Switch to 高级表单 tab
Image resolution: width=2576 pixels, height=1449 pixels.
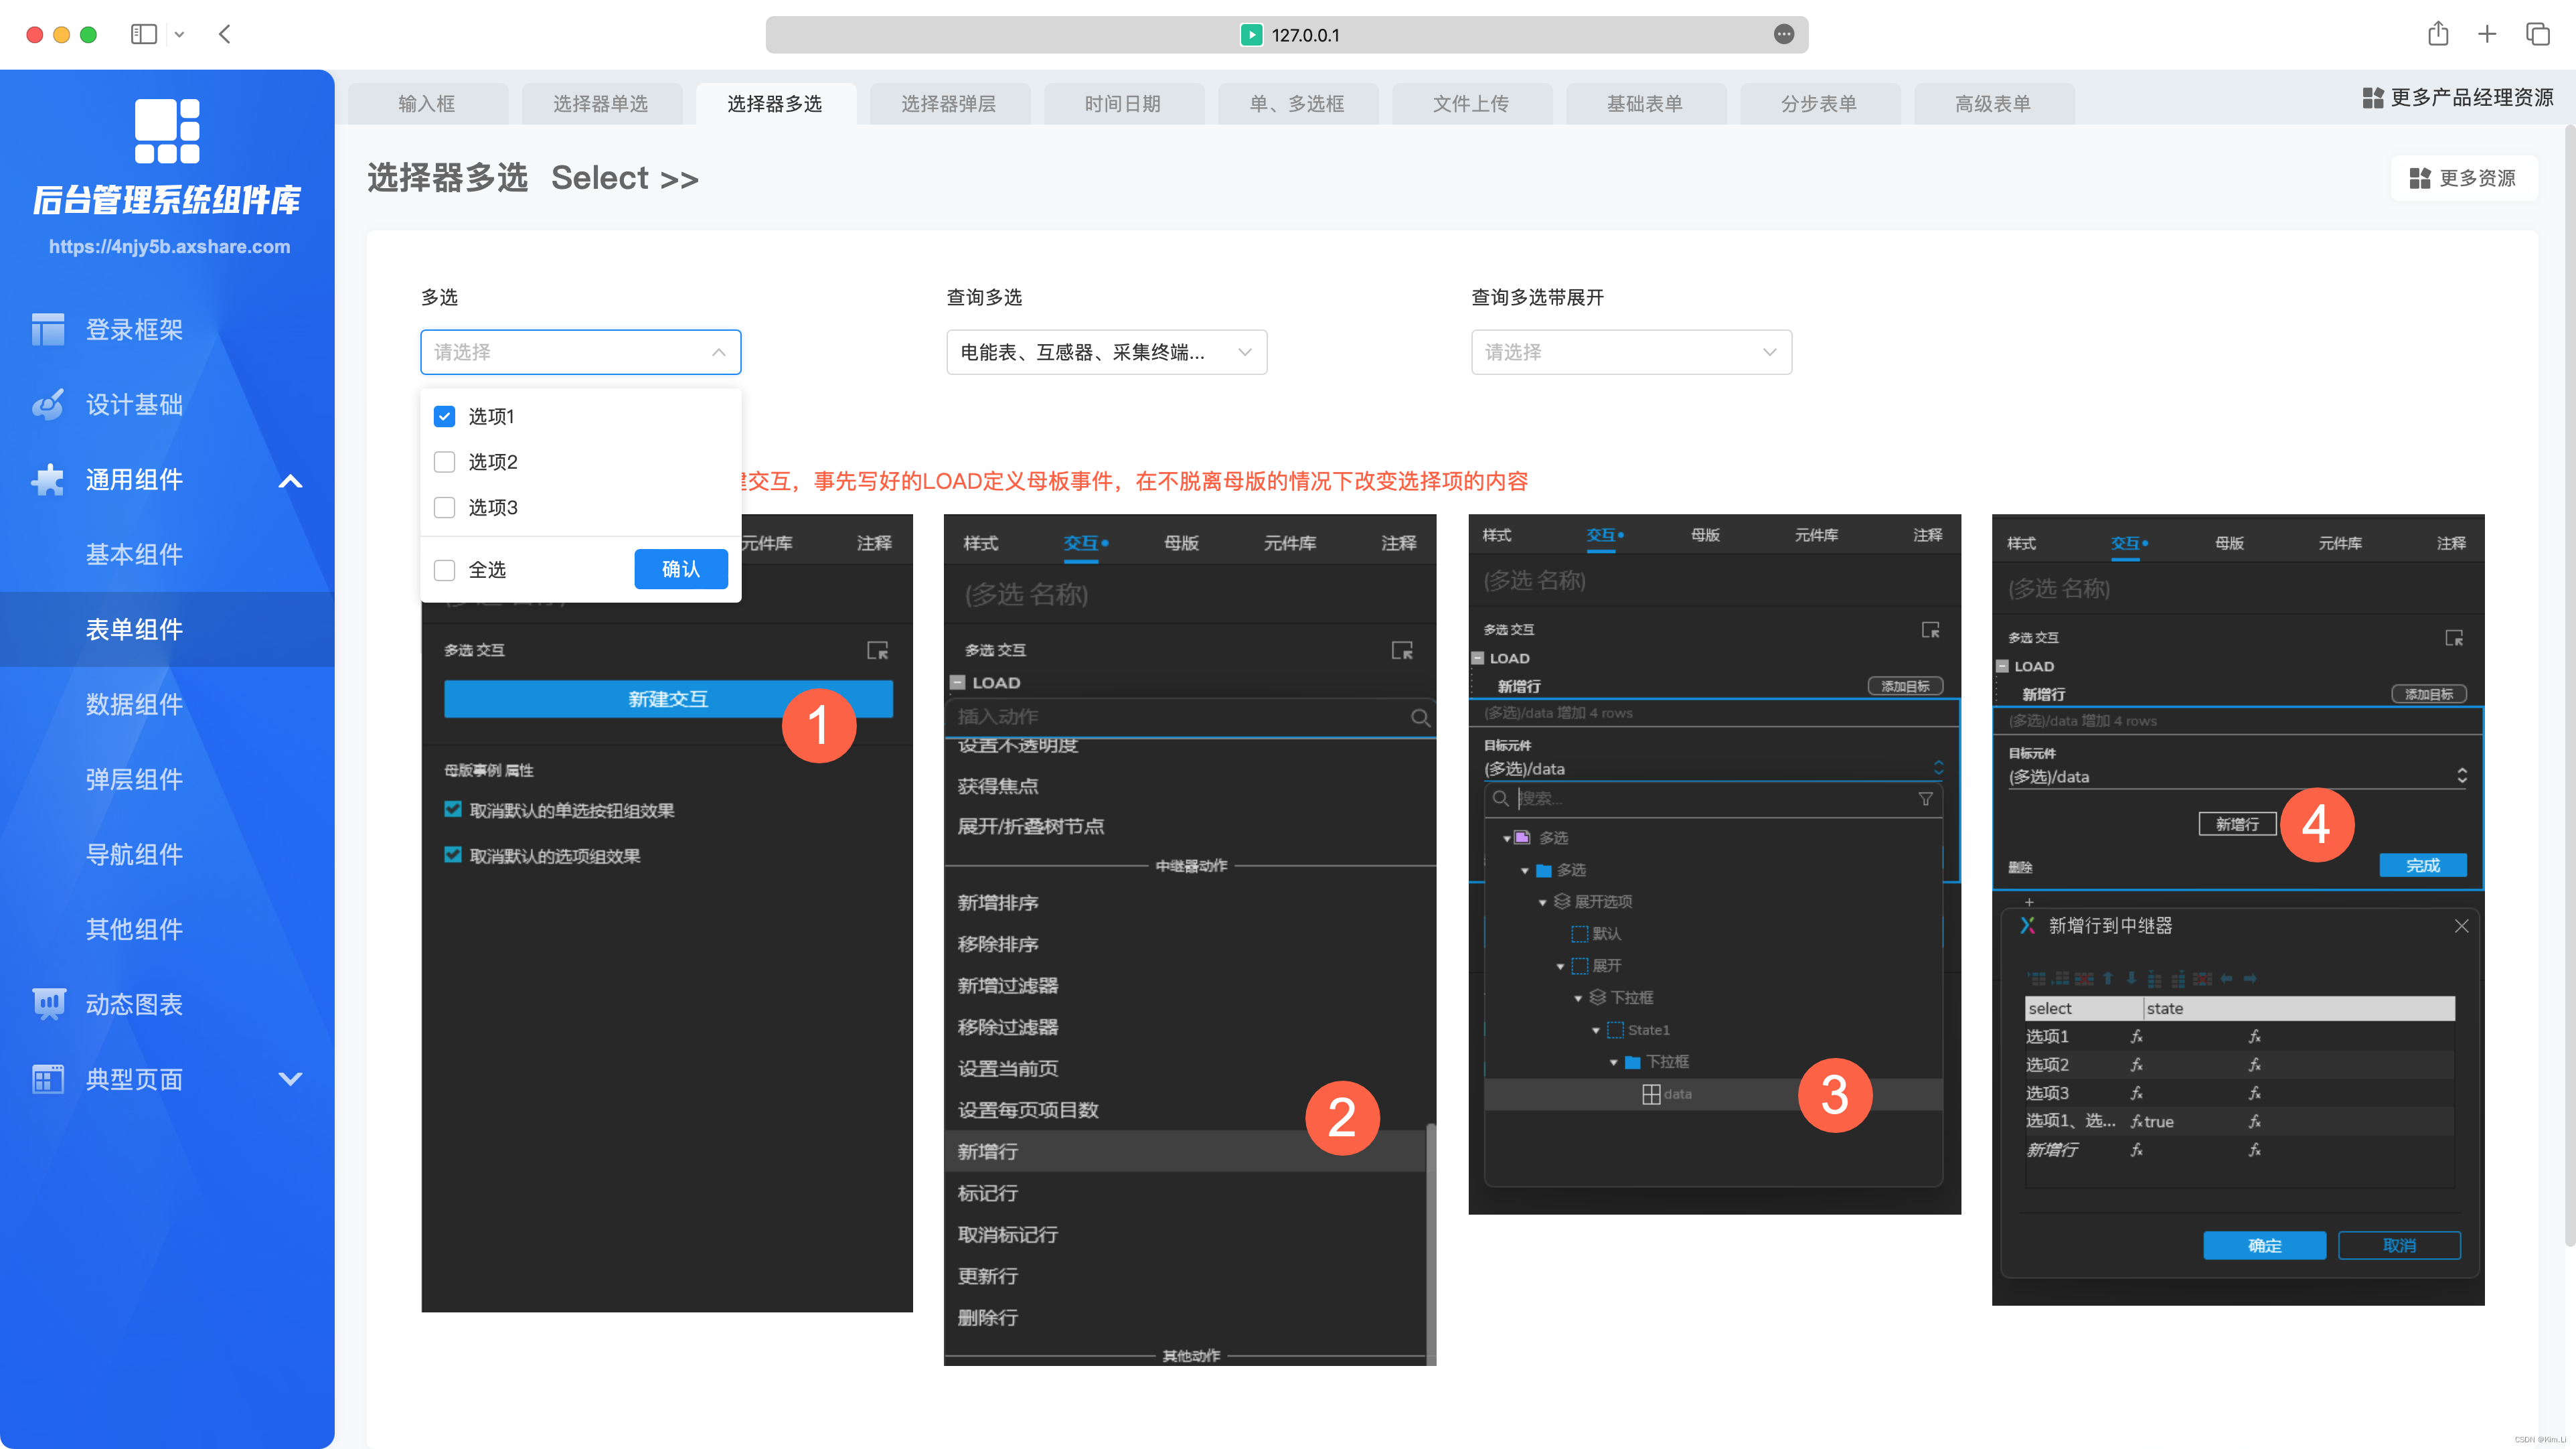click(x=1993, y=104)
